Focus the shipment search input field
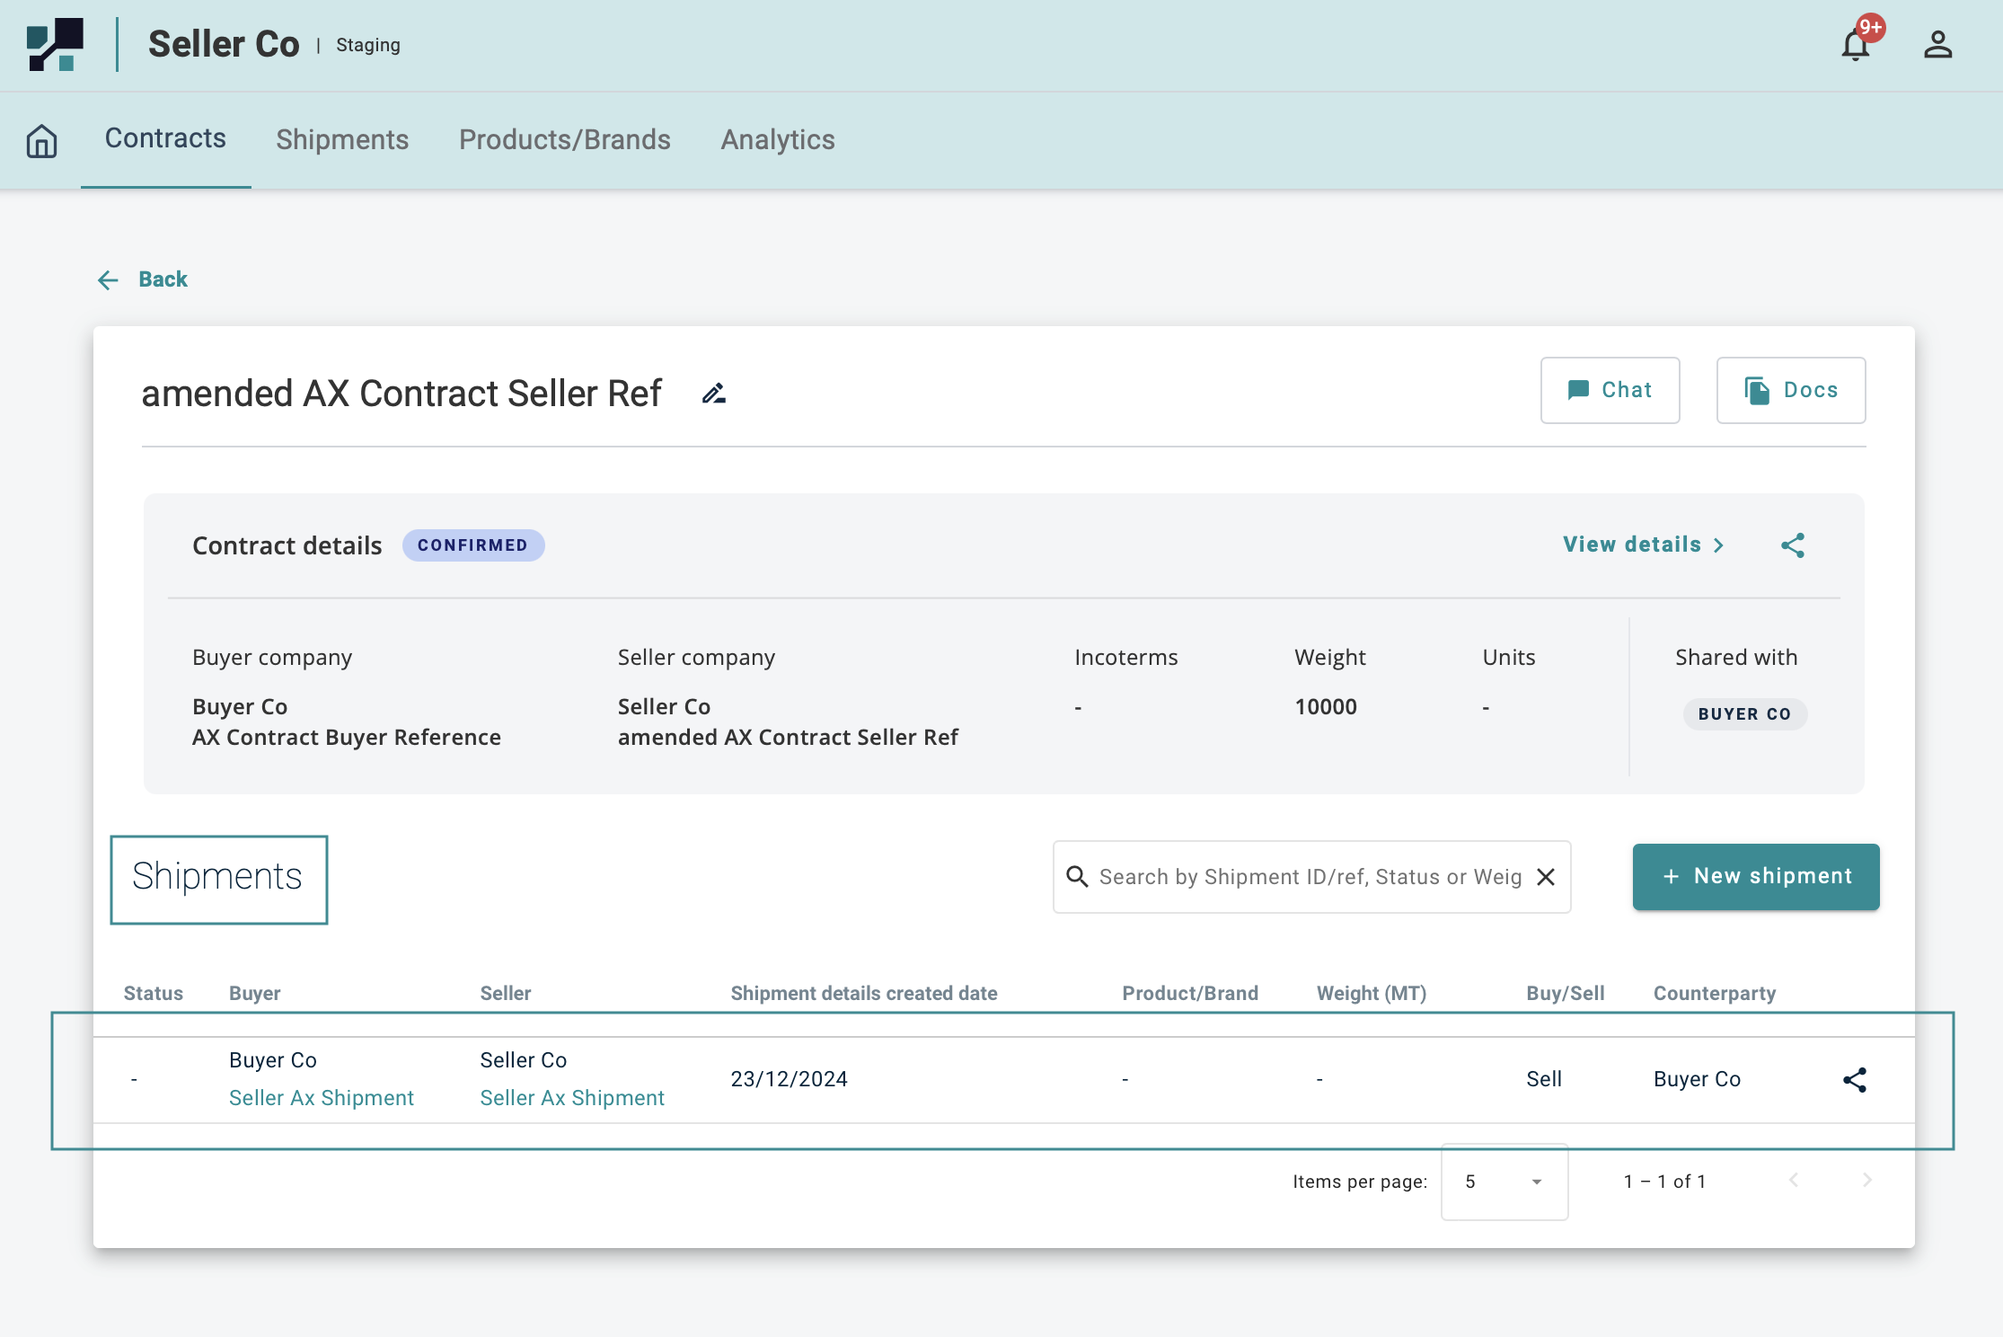Viewport: 2003px width, 1337px height. (x=1308, y=877)
